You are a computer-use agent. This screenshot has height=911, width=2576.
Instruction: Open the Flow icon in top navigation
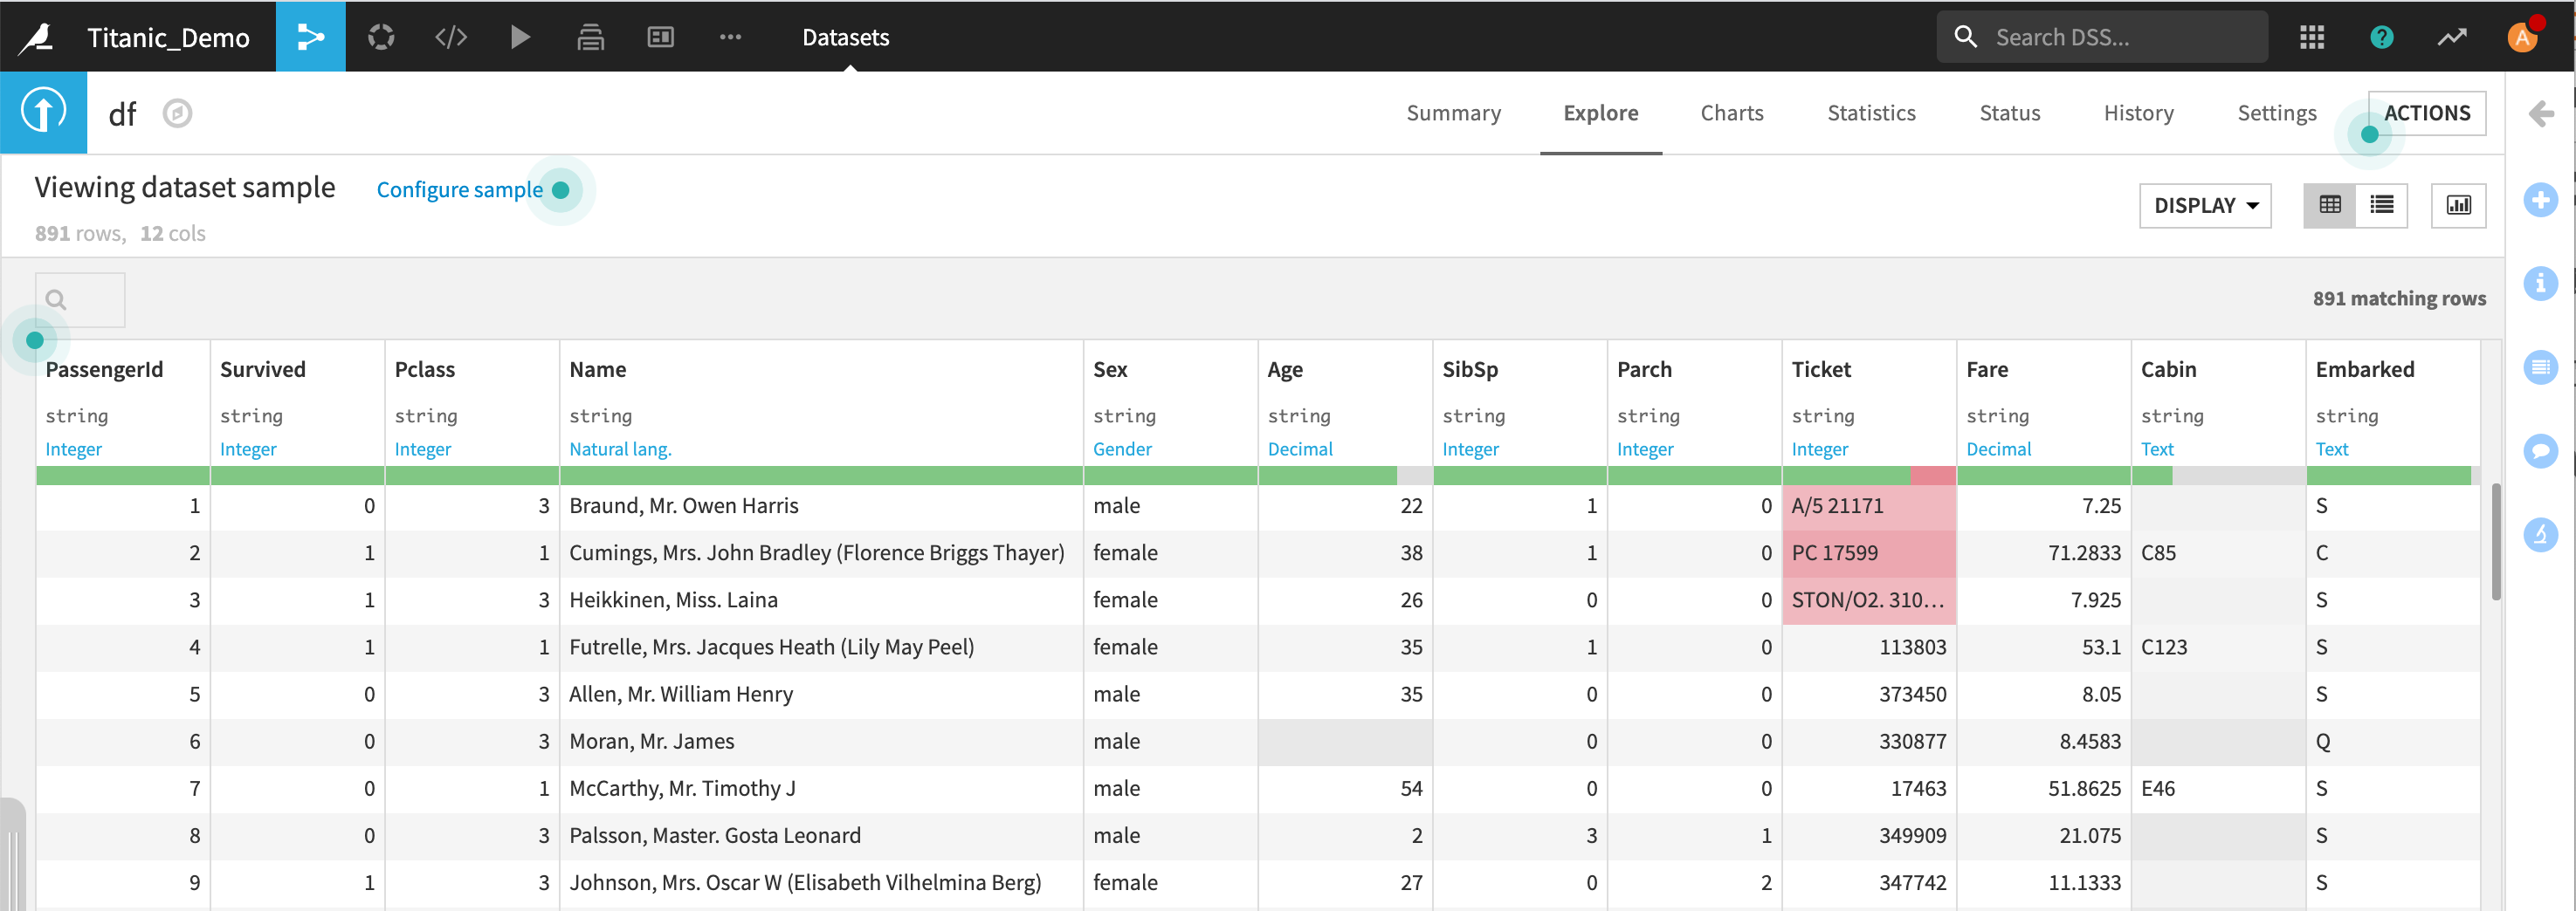310,37
